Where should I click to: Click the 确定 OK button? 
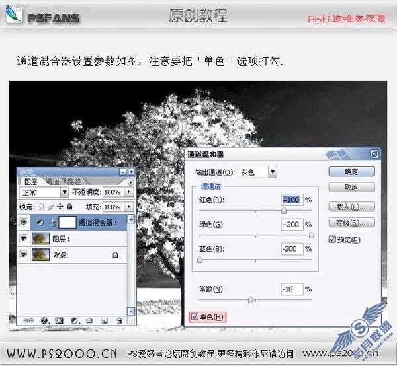[351, 172]
